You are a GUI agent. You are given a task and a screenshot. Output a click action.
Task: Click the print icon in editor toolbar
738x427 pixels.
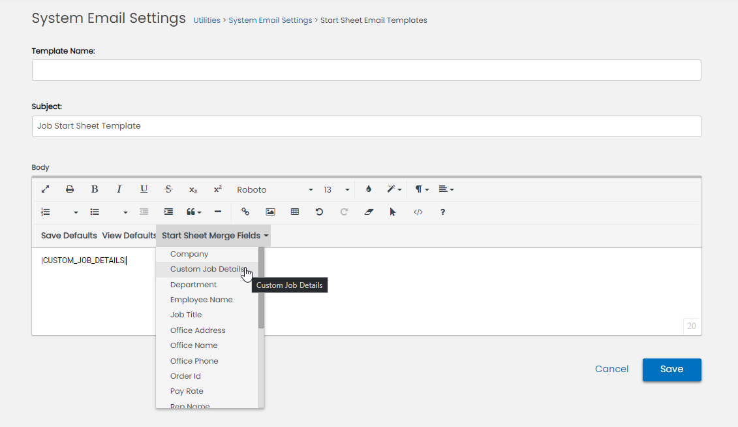click(70, 189)
